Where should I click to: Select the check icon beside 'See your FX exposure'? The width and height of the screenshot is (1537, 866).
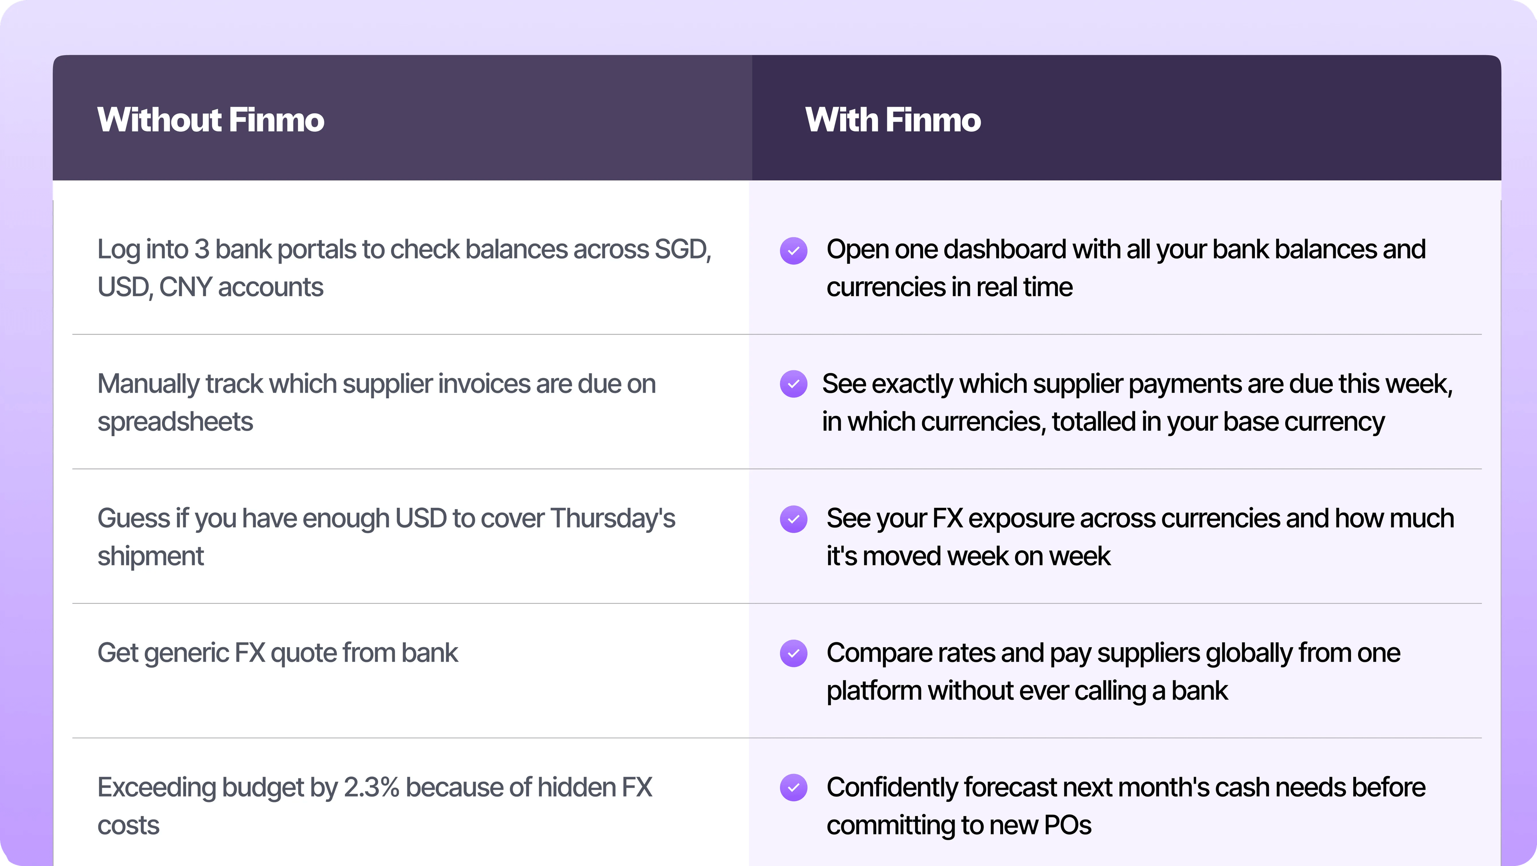[794, 519]
